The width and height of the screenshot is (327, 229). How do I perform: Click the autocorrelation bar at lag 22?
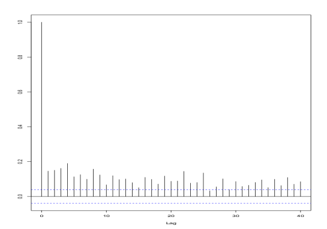[x=184, y=184]
